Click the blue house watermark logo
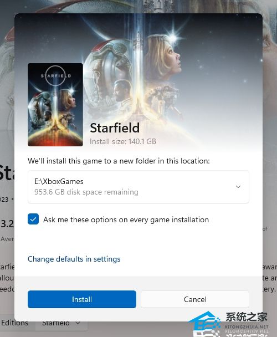Screen dimensions: 277x337 click(x=204, y=324)
